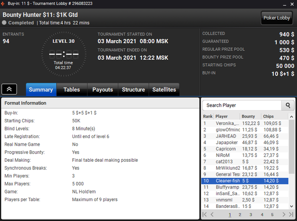Select player row cat2013
The height and width of the screenshot is (221, 297).
click(245, 162)
